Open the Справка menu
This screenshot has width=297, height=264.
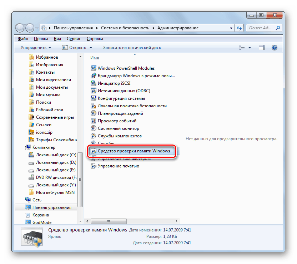tap(95, 39)
